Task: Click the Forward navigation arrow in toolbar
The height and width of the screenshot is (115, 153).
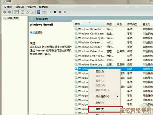Action: point(10,12)
